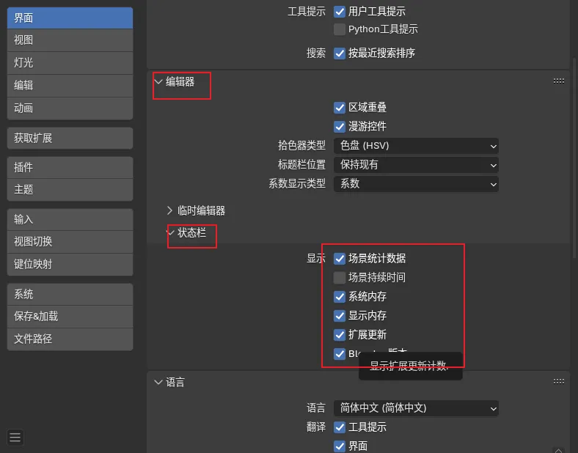Open the 标题栏位置 dropdown
The width and height of the screenshot is (578, 453).
(x=416, y=165)
